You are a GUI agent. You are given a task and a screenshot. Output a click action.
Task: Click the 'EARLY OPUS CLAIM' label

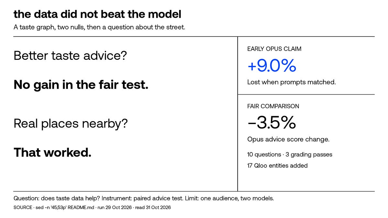pos(274,49)
